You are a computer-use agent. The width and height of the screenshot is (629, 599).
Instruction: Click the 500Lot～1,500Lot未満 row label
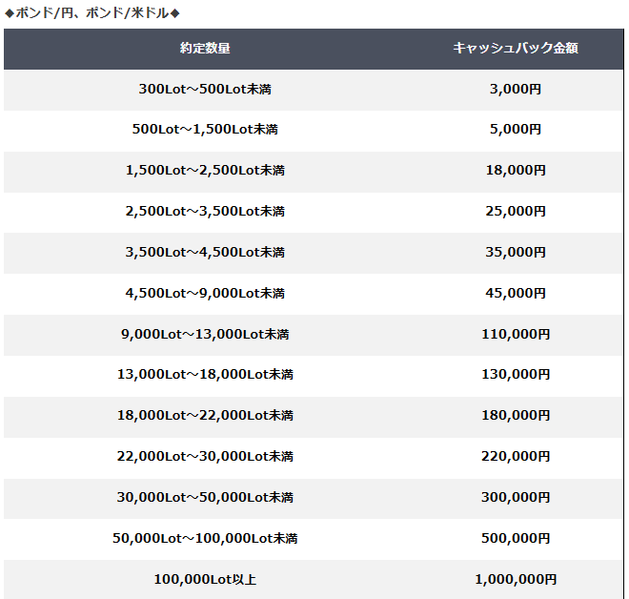[x=205, y=130]
